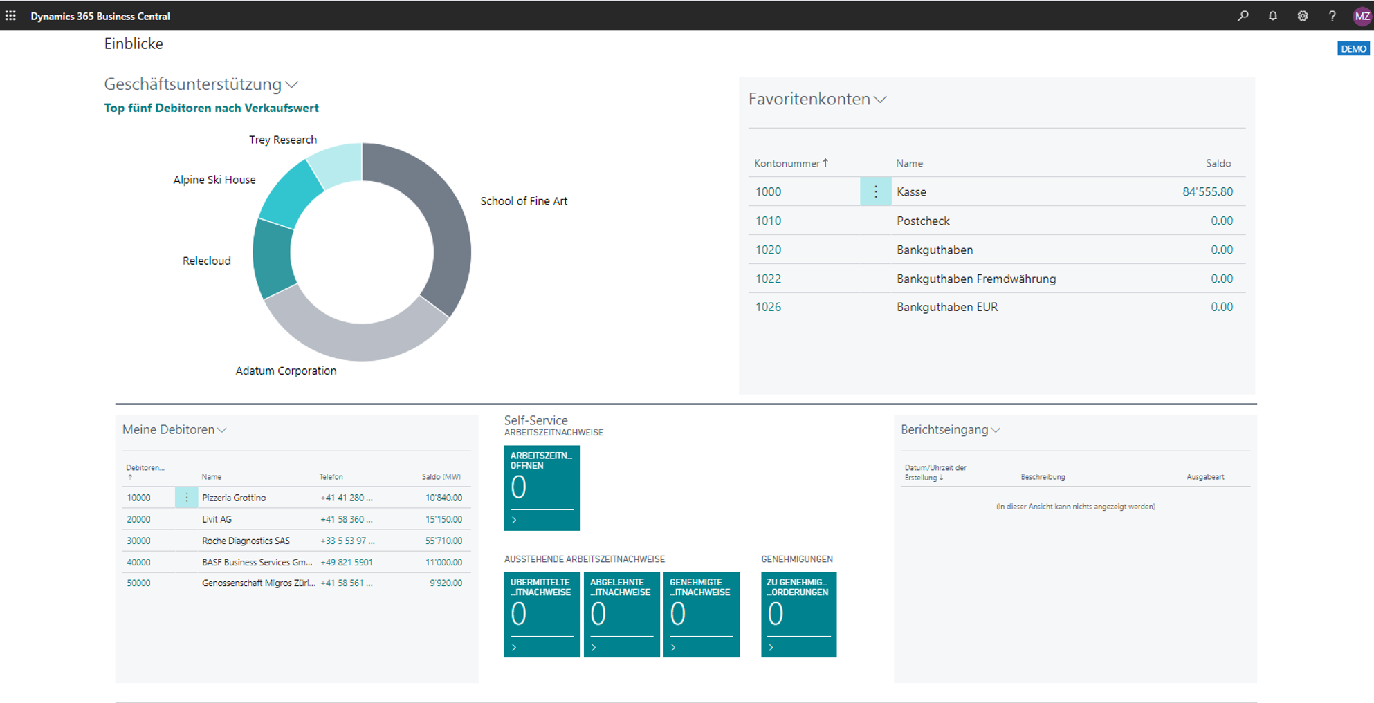Open the Zu genehmigende Anforderungen tile
1374x703 pixels.
point(799,615)
